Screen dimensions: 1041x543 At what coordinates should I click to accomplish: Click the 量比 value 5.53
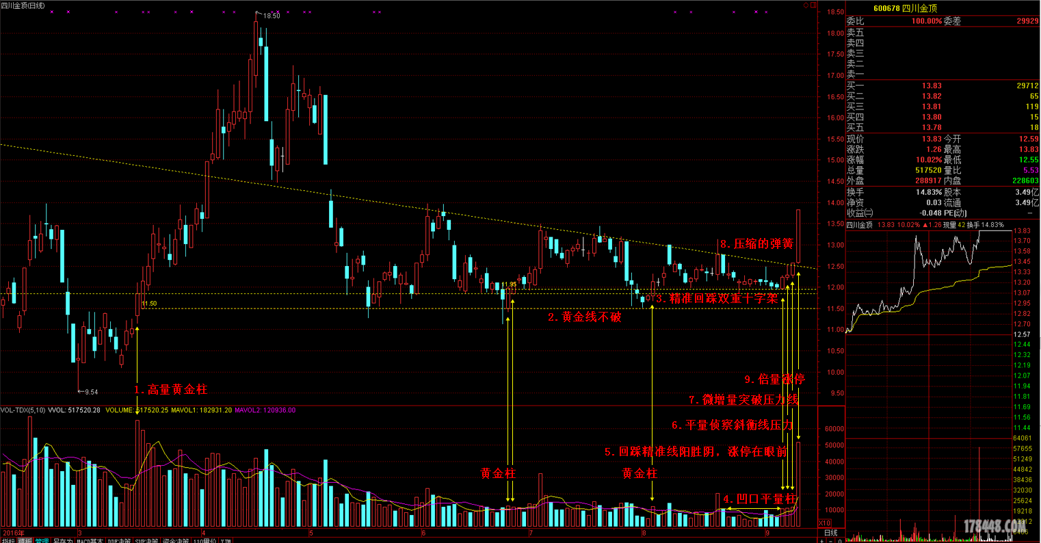[1031, 170]
